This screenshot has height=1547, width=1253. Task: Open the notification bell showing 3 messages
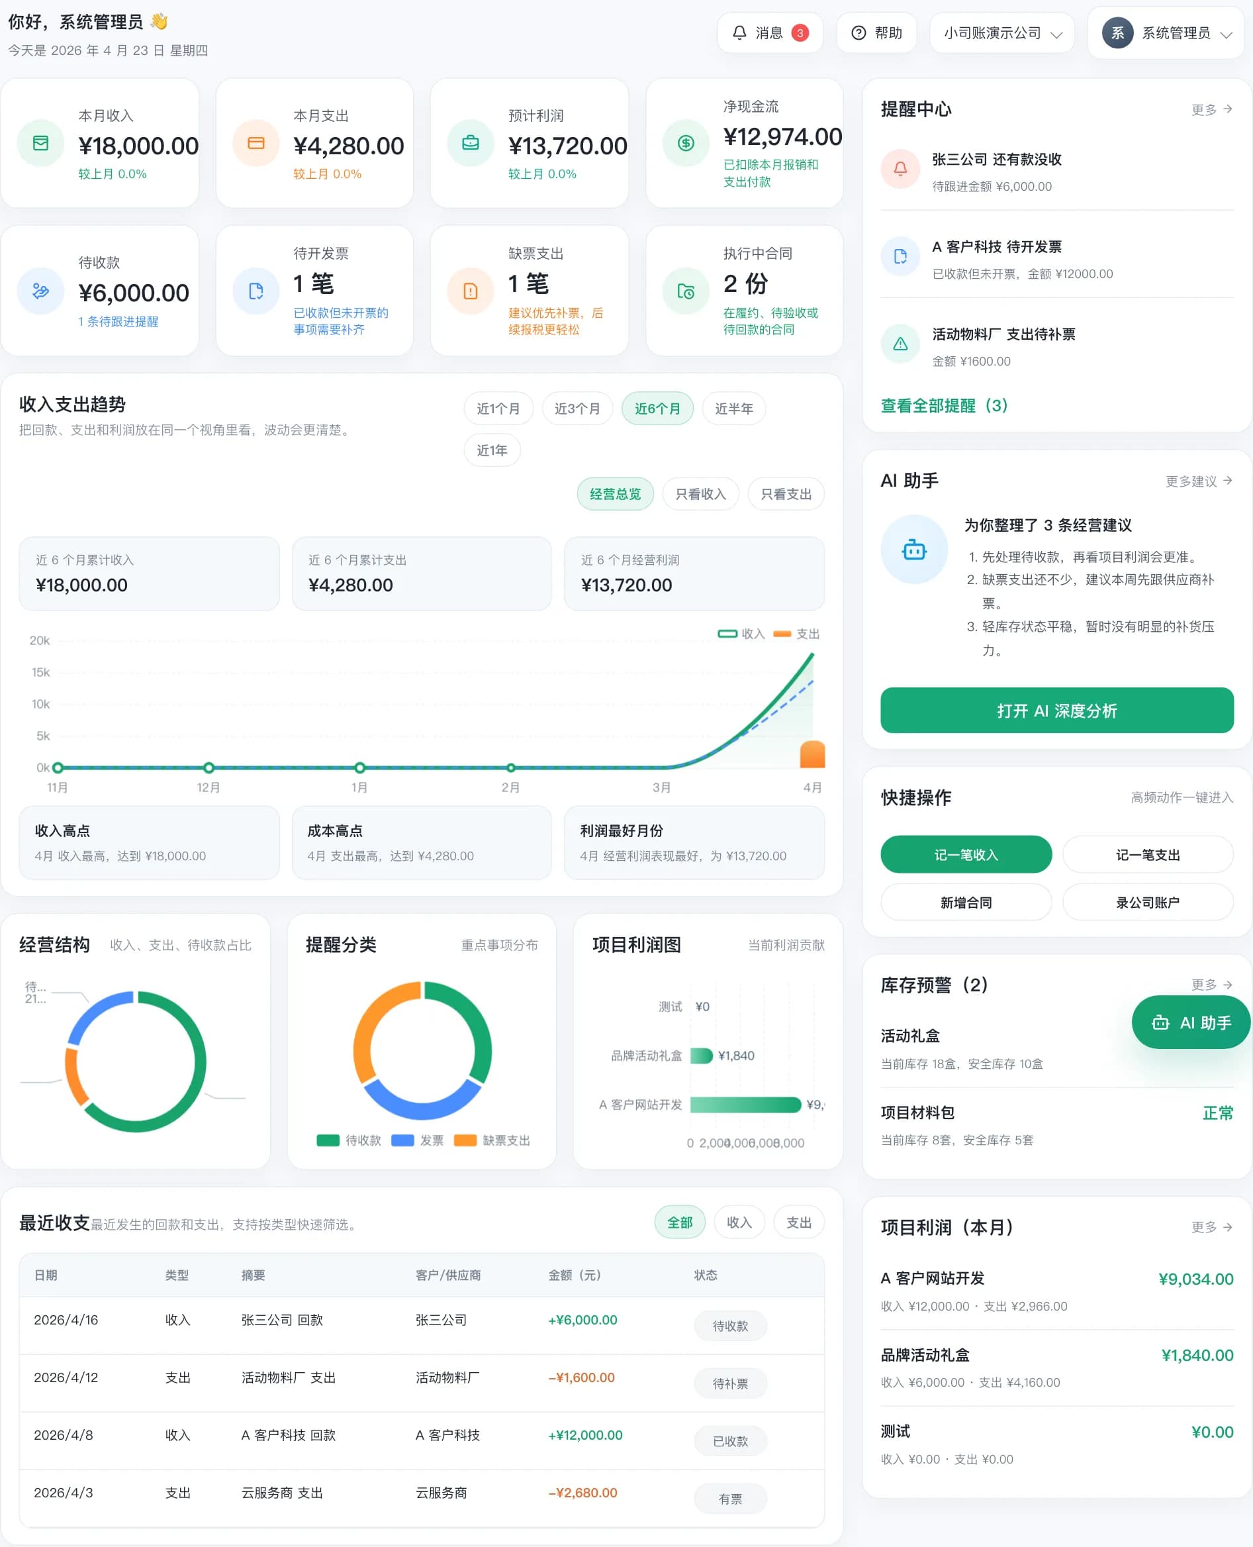(739, 32)
